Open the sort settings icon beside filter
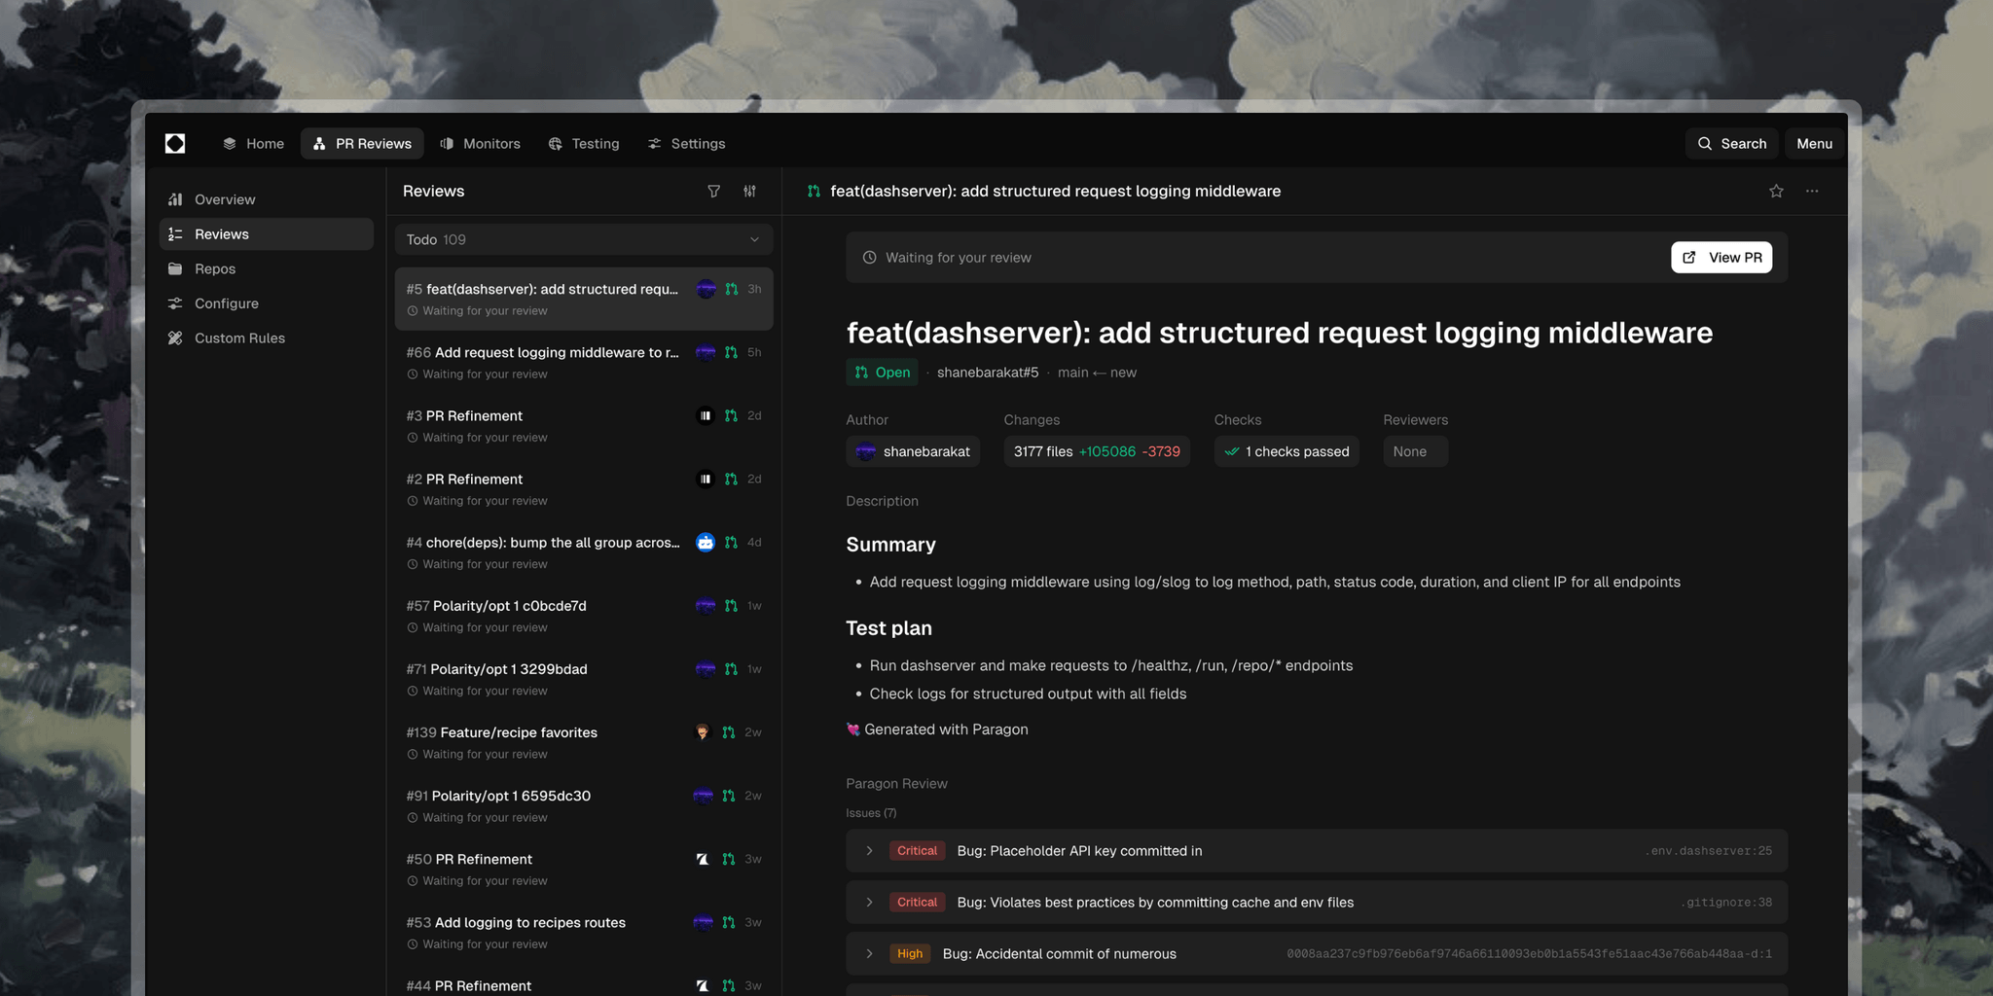1993x996 pixels. pyautogui.click(x=749, y=192)
